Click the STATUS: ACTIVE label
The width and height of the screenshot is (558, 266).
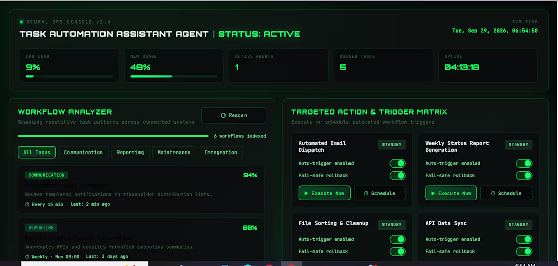click(259, 34)
